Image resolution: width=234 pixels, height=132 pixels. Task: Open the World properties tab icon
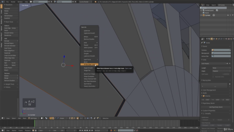click(x=214, y=39)
